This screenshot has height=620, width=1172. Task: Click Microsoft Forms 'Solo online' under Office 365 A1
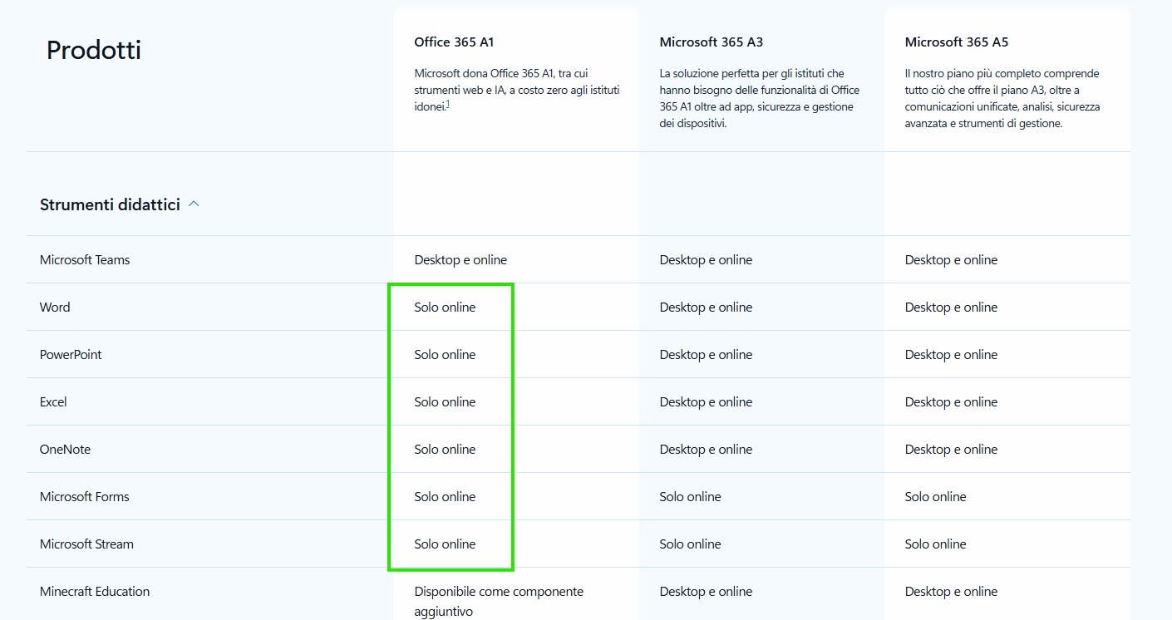446,497
